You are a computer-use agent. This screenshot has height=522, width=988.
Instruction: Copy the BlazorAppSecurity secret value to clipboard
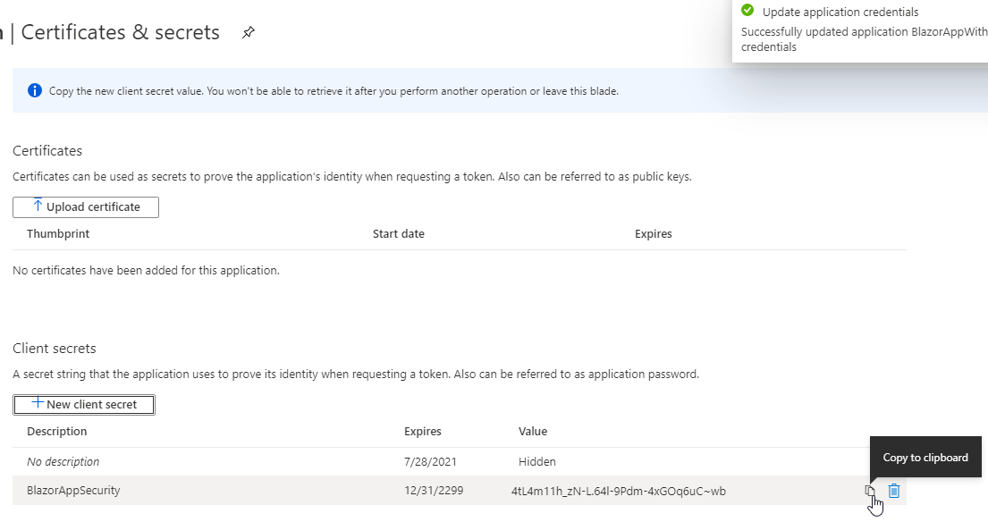(x=870, y=491)
